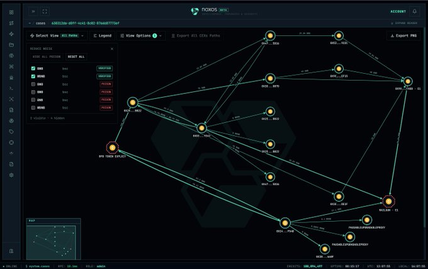Click the case ID in breadcrumb
The height and width of the screenshot is (269, 428).
click(86, 23)
